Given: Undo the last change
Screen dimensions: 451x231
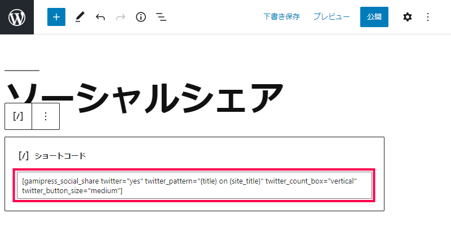Looking at the screenshot, I should click(x=100, y=18).
